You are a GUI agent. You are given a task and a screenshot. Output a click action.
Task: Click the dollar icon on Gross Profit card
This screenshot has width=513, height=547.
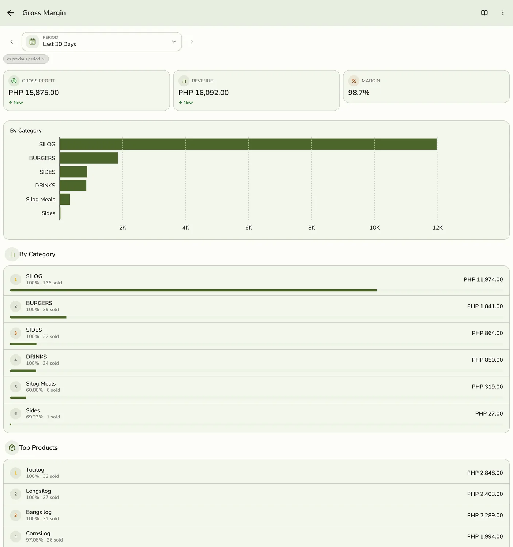coord(14,81)
